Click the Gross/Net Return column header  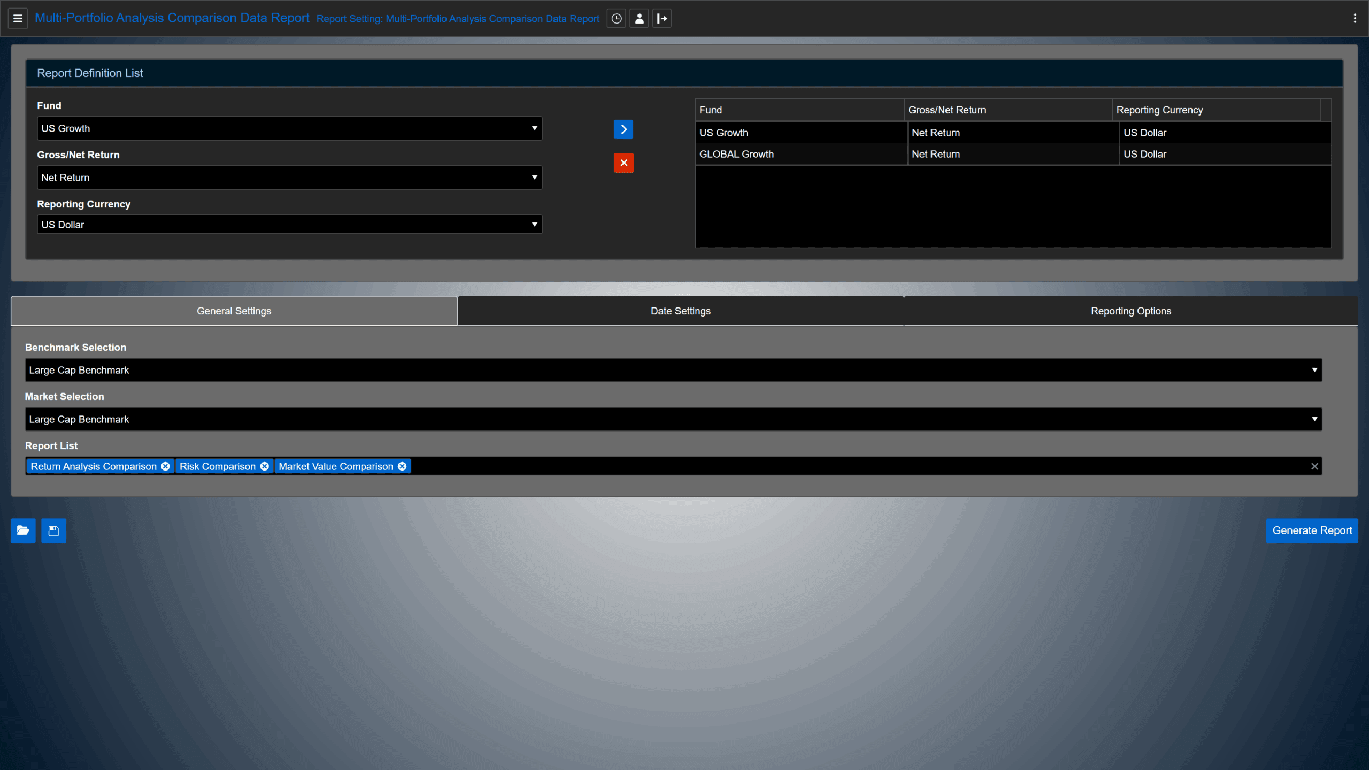[1008, 110]
